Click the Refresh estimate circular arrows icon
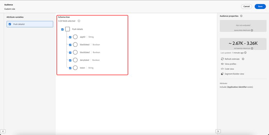This screenshot has height=135, width=269. 222,59
